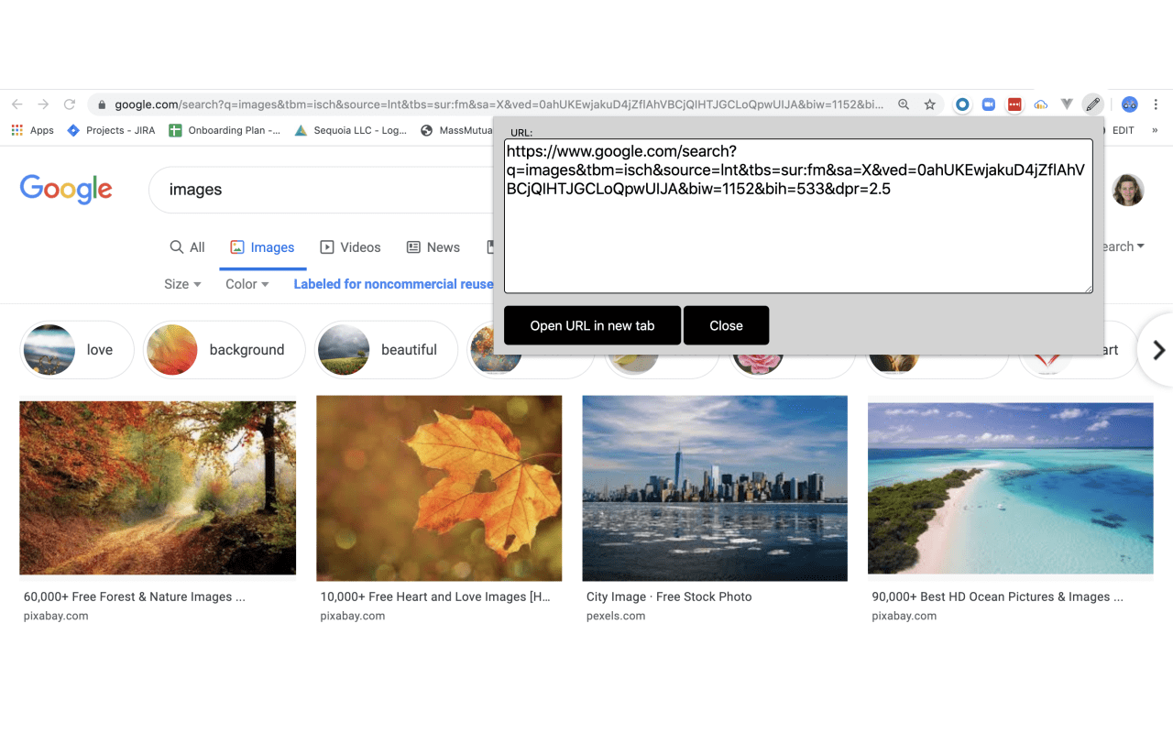This screenshot has height=733, width=1173.
Task: Open Chrome's three-dot menu
Action: click(x=1156, y=104)
